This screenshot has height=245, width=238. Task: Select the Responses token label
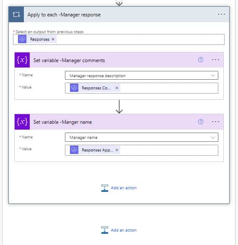coord(40,39)
